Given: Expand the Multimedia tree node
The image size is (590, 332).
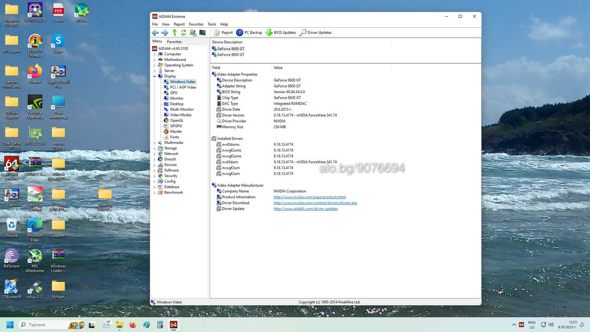Looking at the screenshot, I should coord(154,142).
